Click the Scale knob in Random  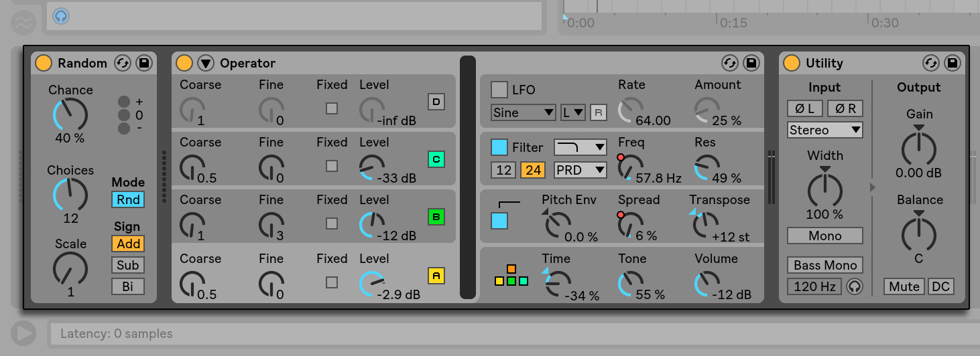(x=70, y=268)
